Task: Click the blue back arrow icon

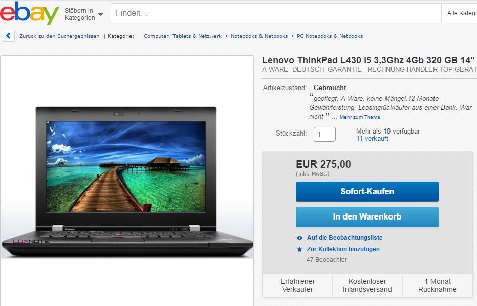Action: point(9,36)
